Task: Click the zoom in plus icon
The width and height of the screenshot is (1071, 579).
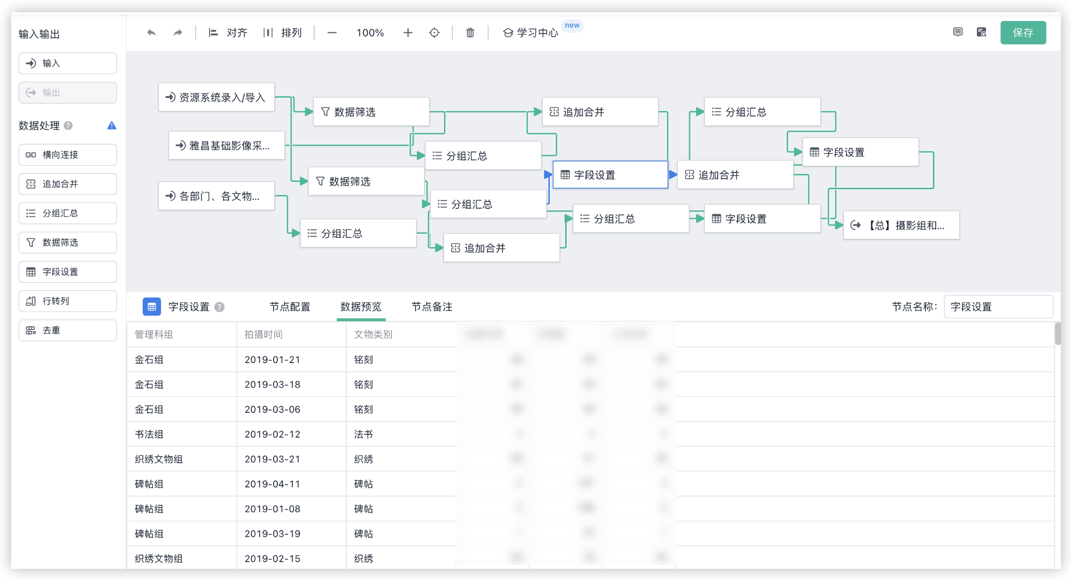Action: point(408,33)
